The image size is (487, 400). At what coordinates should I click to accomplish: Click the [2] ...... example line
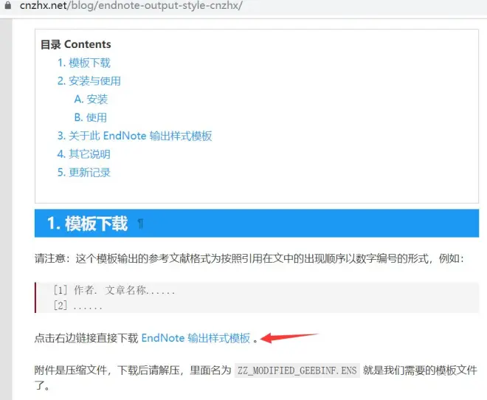click(77, 306)
